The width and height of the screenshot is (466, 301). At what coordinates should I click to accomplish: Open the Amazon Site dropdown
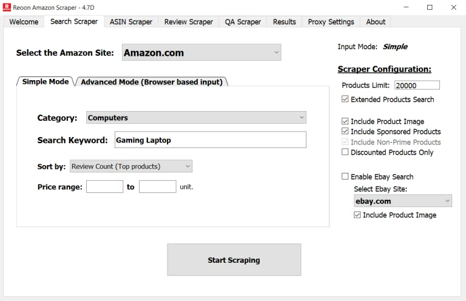point(201,53)
